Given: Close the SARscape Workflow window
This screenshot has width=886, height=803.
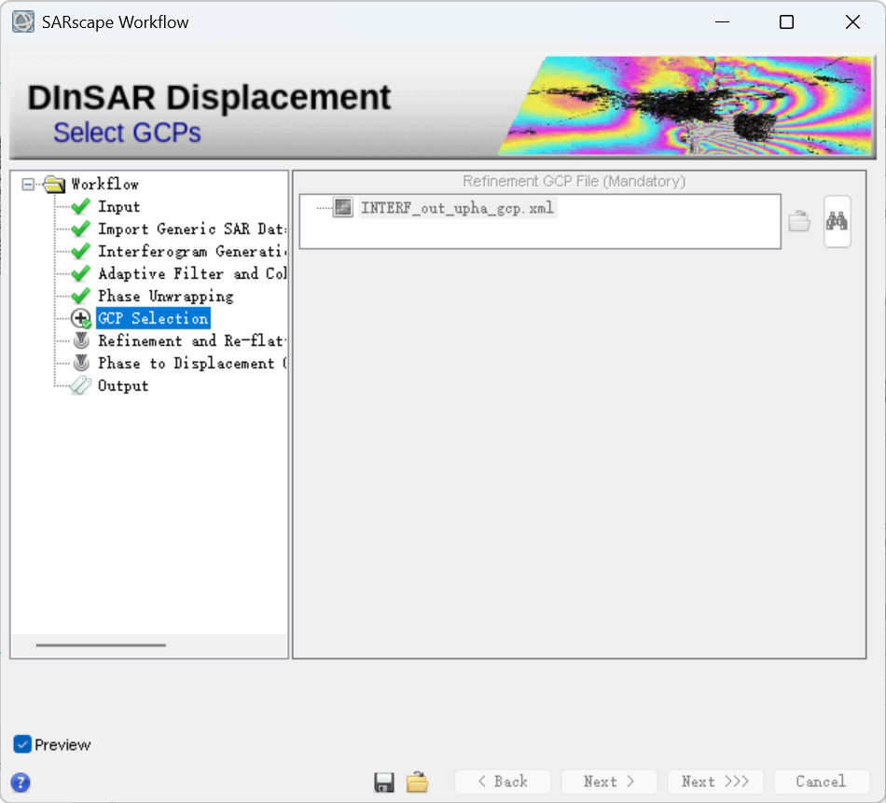Looking at the screenshot, I should point(852,22).
